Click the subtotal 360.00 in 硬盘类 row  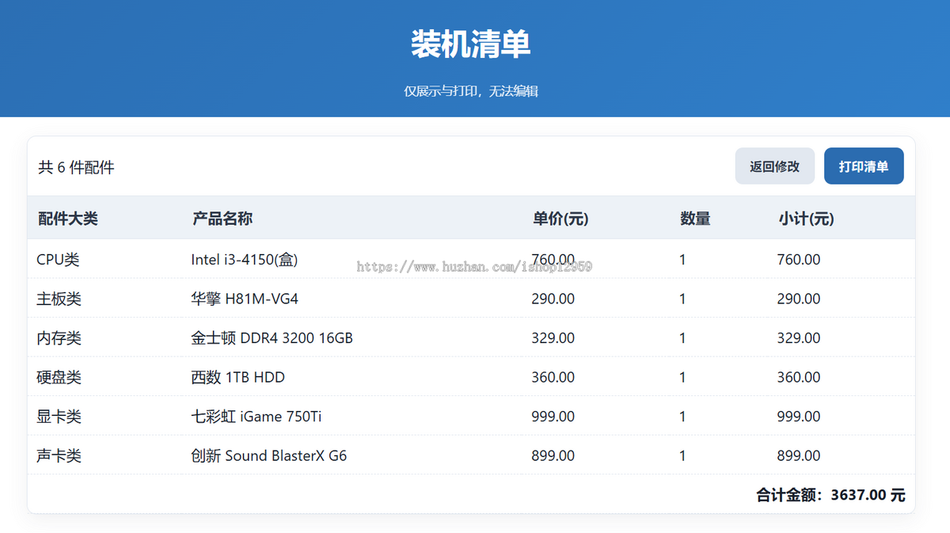tap(799, 378)
